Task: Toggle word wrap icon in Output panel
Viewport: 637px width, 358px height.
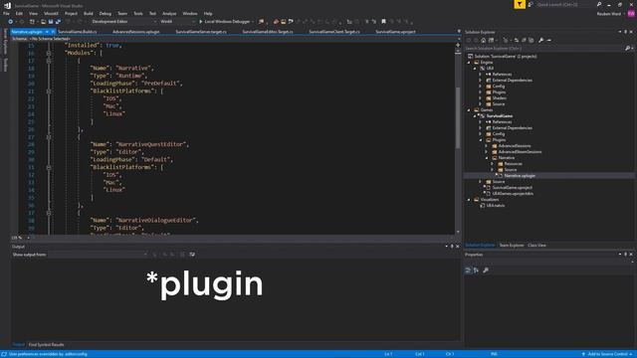Action: point(192,255)
